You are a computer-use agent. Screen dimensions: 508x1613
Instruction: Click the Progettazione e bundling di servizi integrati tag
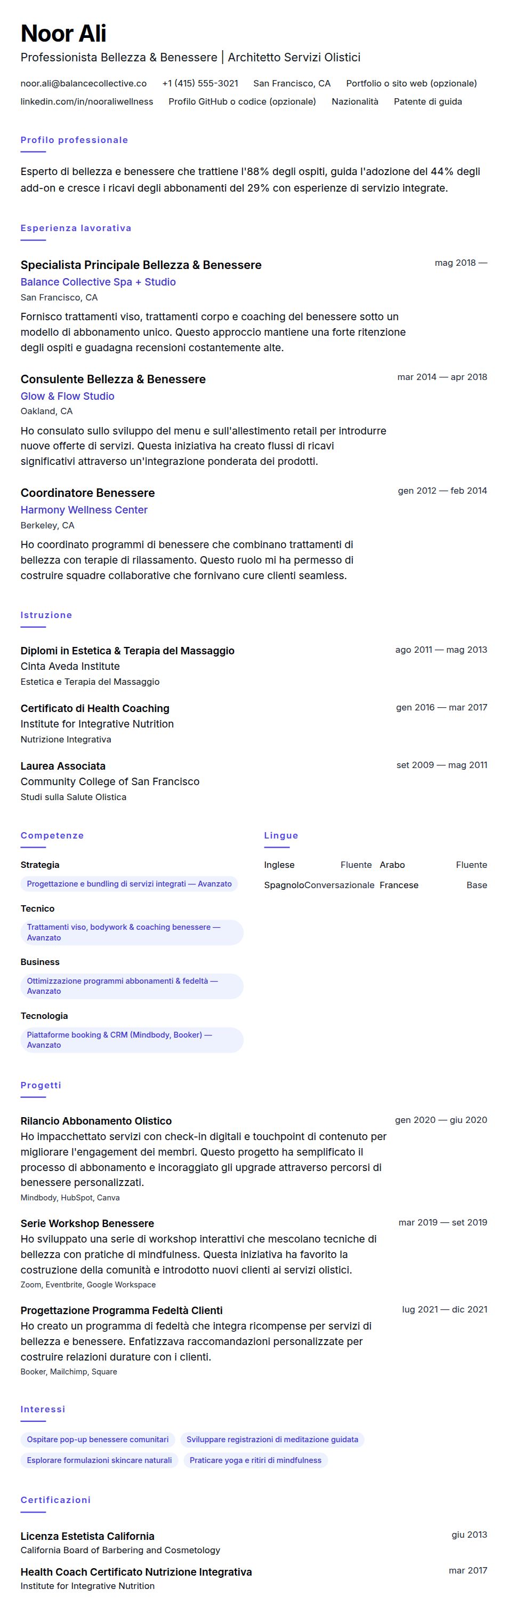pyautogui.click(x=130, y=884)
